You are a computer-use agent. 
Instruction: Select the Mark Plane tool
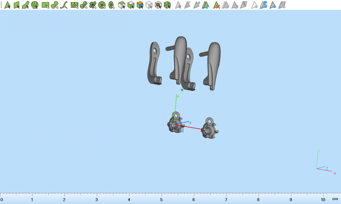coord(16,5)
